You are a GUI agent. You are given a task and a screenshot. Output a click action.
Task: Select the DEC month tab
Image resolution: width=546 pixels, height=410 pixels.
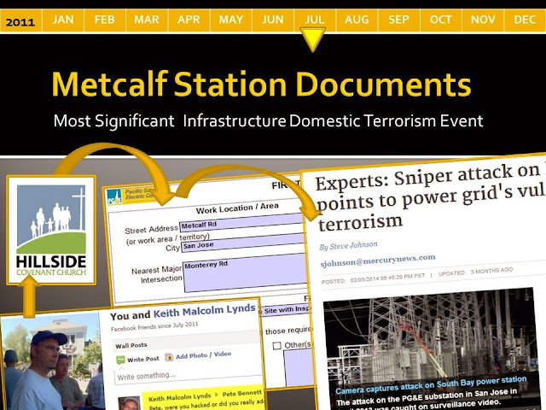coord(525,20)
